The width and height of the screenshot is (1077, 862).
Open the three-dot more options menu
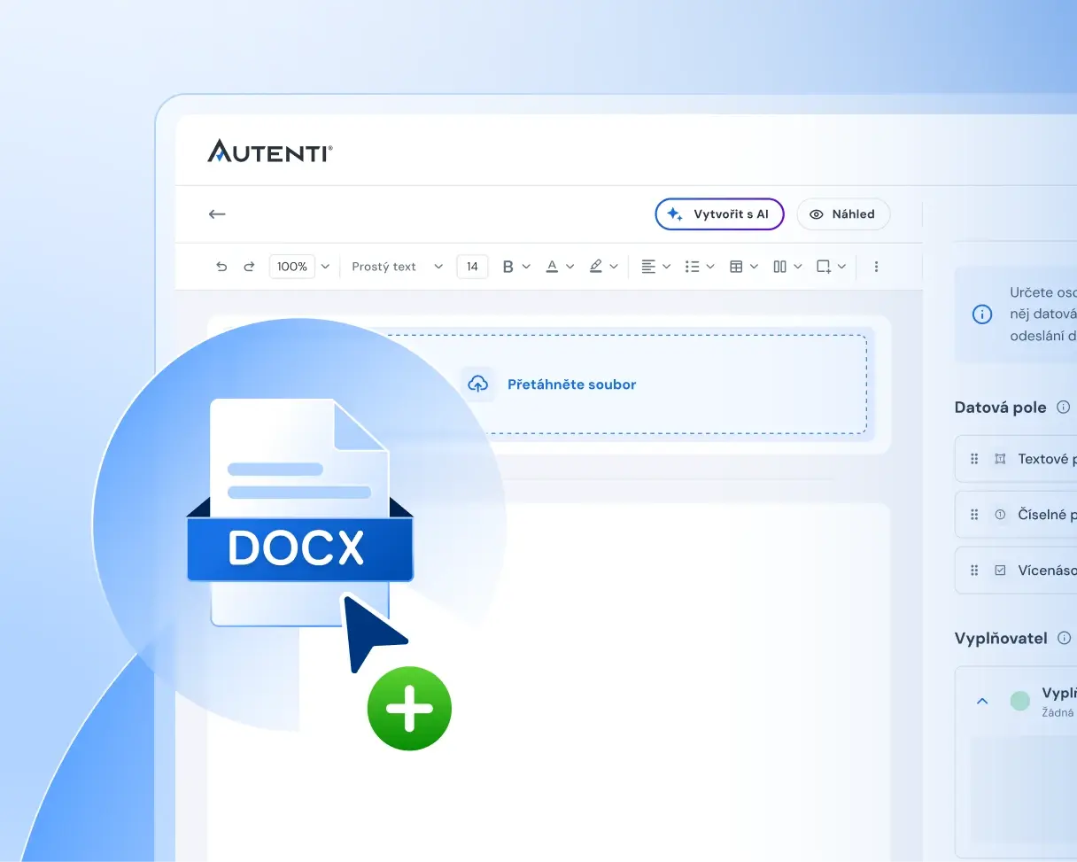876,266
